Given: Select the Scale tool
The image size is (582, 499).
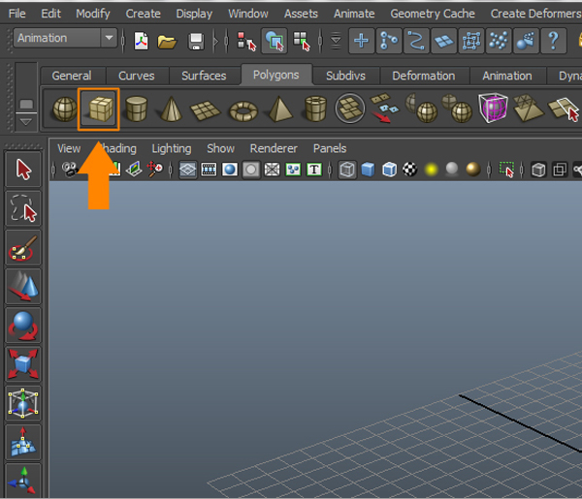Looking at the screenshot, I should pos(23,364).
